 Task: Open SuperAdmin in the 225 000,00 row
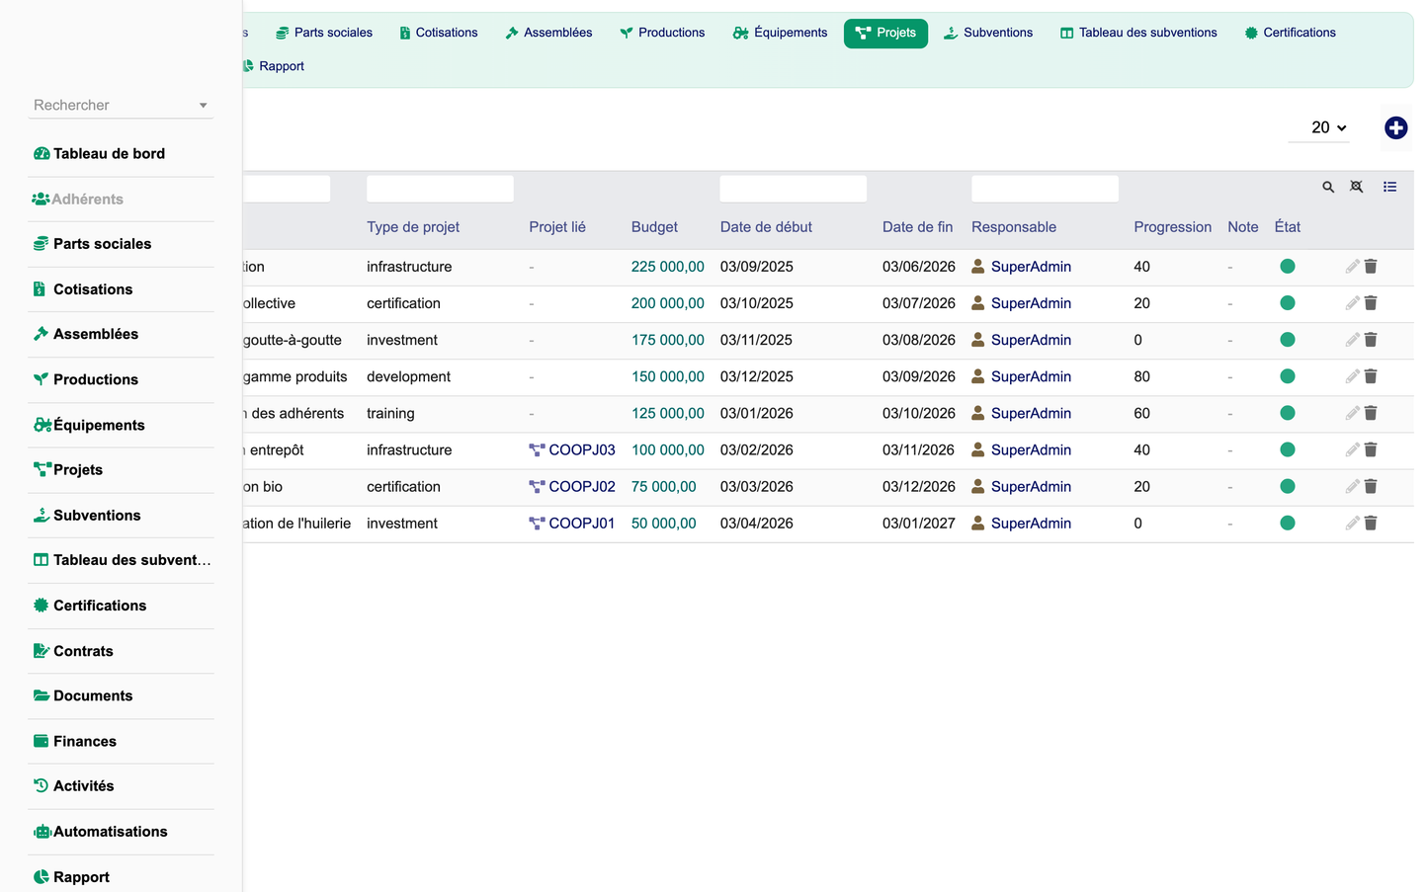pos(1022,267)
